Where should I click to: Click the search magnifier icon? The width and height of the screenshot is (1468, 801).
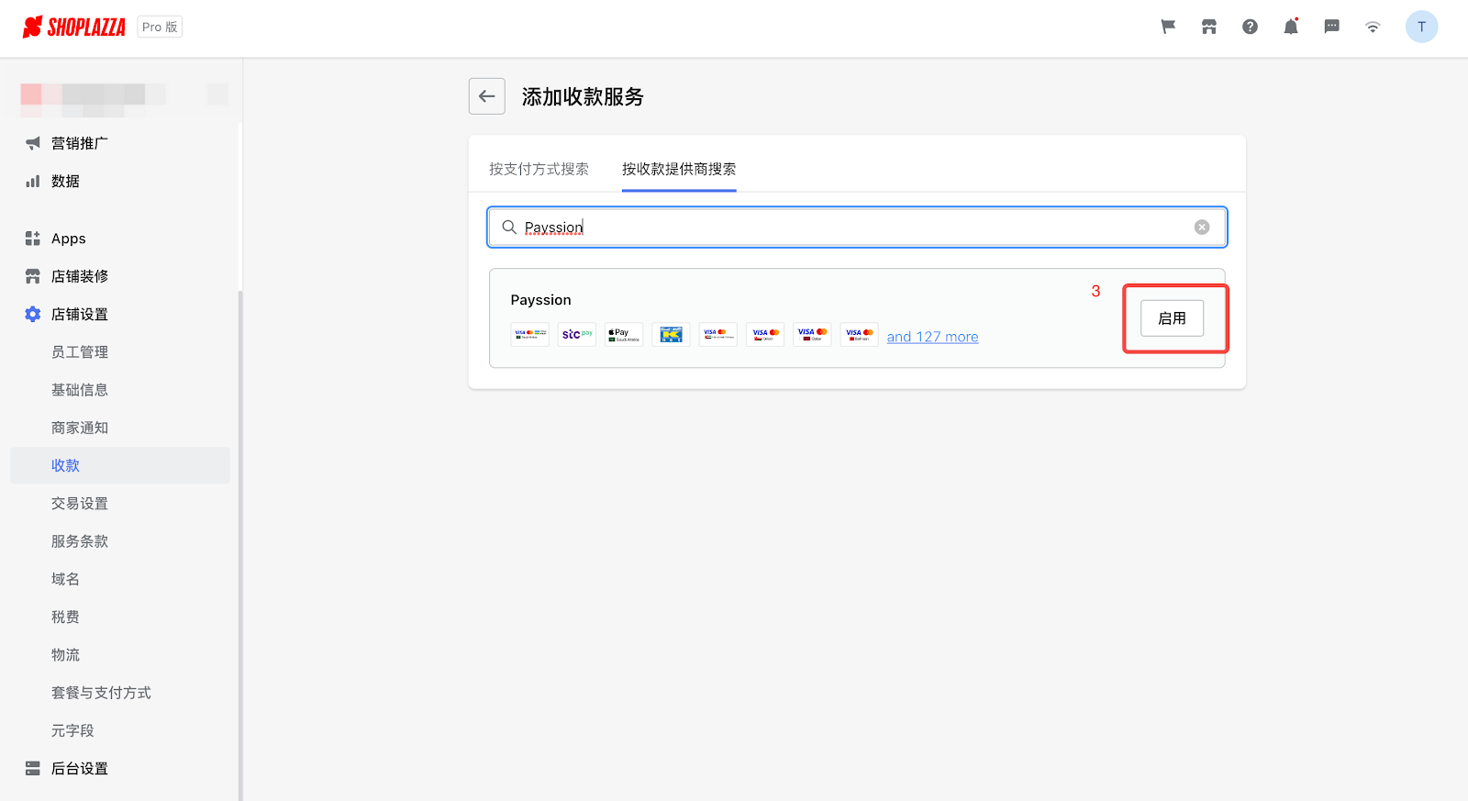point(509,227)
